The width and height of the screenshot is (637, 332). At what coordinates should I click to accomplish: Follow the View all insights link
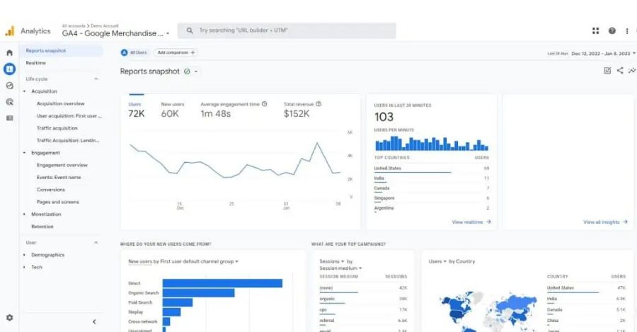point(605,222)
